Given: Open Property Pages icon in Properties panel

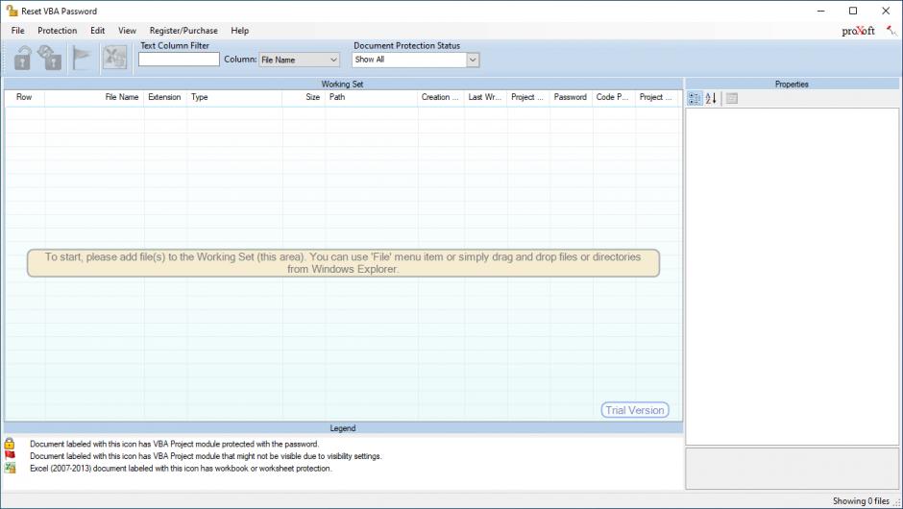Looking at the screenshot, I should coord(732,98).
